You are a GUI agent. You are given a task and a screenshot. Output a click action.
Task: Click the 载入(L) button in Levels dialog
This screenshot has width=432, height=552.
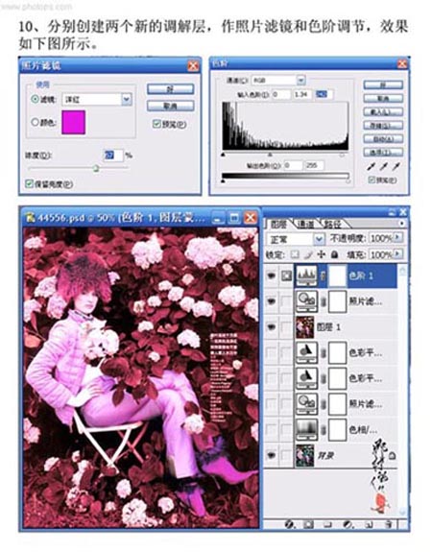point(383,112)
